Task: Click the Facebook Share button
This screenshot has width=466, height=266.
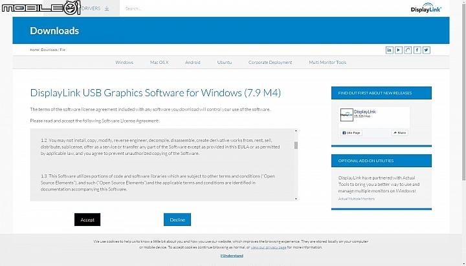Action: click(400, 133)
